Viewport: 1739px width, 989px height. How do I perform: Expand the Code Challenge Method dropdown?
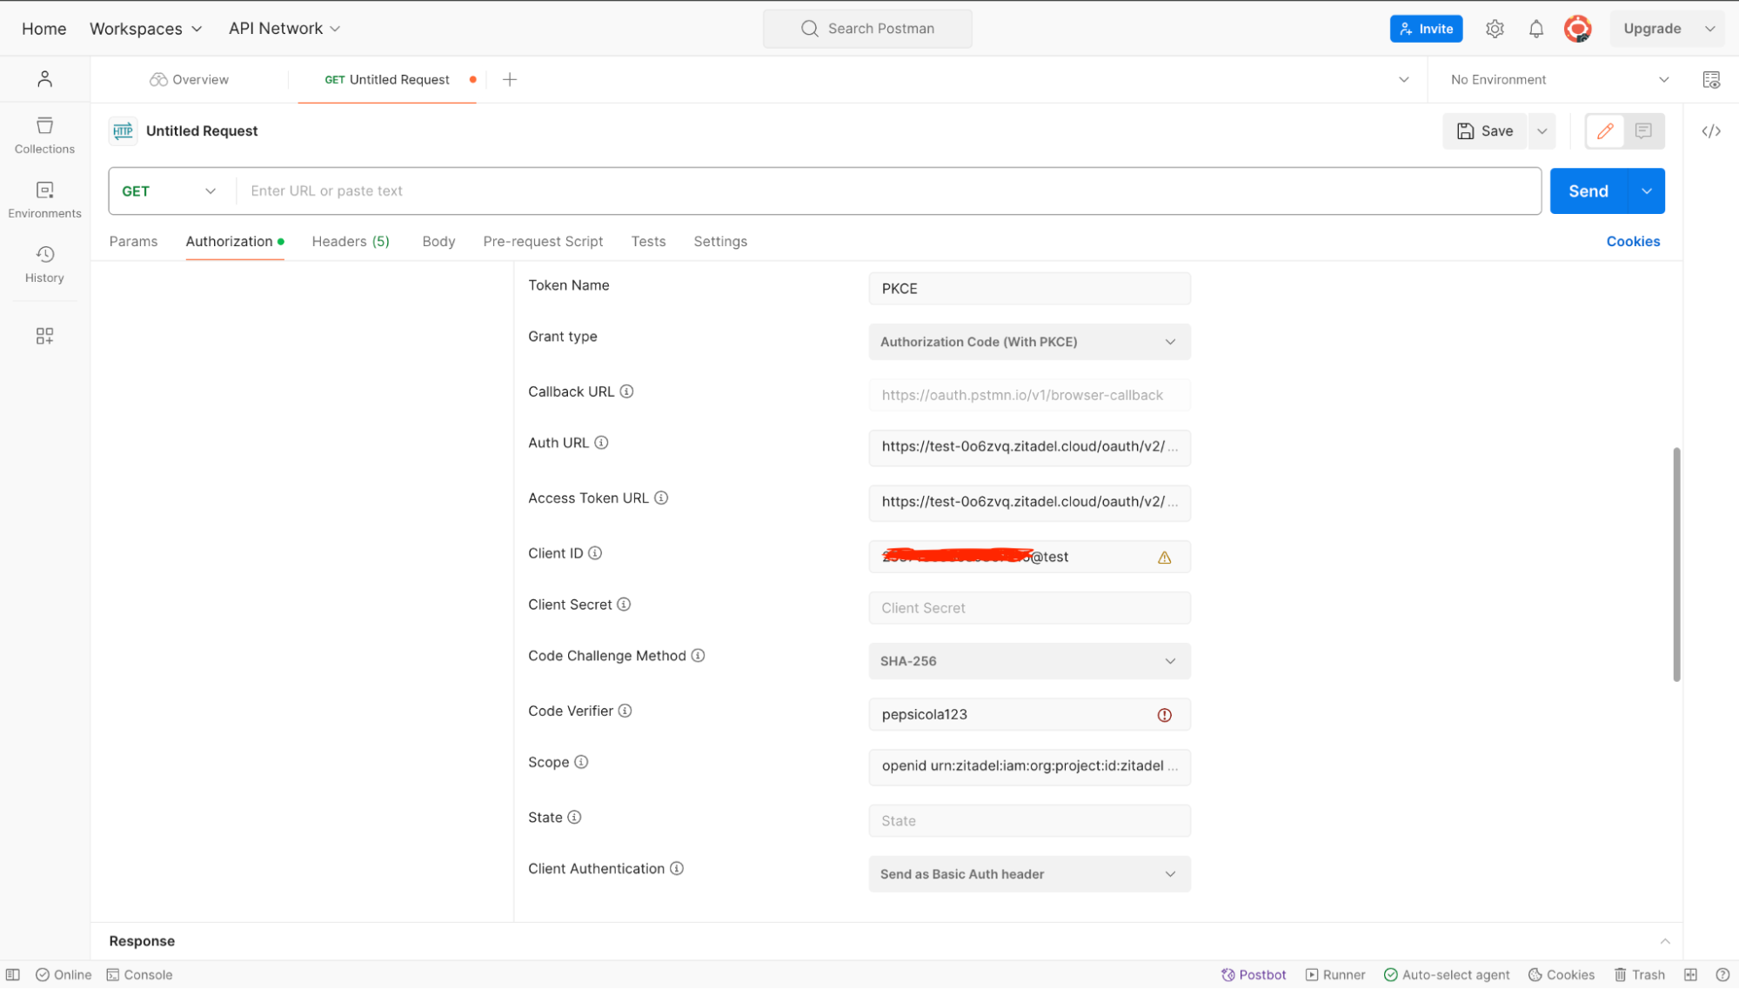tap(1028, 661)
